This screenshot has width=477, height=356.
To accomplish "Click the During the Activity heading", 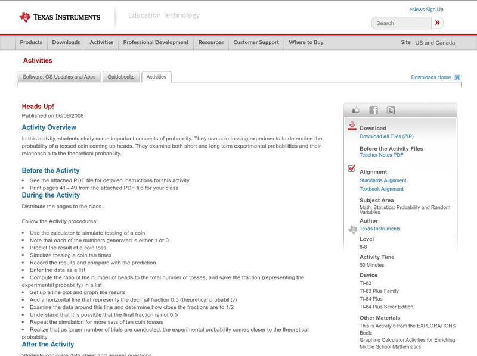I will (x=51, y=195).
